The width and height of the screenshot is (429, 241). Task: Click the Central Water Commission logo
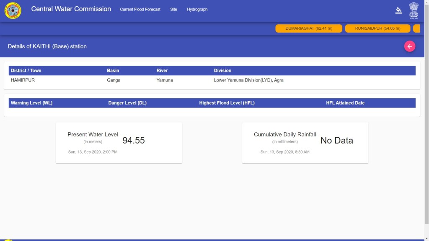(x=13, y=10)
